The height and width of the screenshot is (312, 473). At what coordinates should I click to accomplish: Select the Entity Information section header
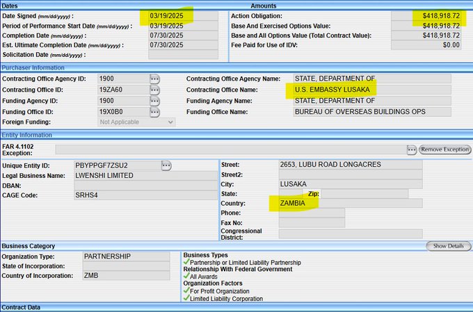(27, 135)
